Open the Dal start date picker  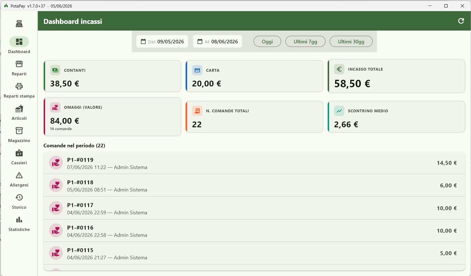click(162, 41)
